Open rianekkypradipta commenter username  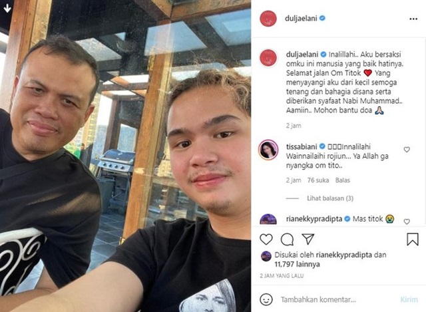point(314,219)
